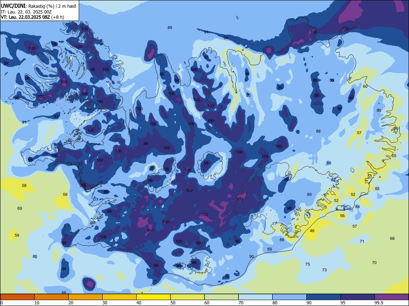The image size is (409, 306).
Task: Click the valid time line 'VT: Lau. 22.03.2025 08Z (+8 h)'
Action: 32,17
